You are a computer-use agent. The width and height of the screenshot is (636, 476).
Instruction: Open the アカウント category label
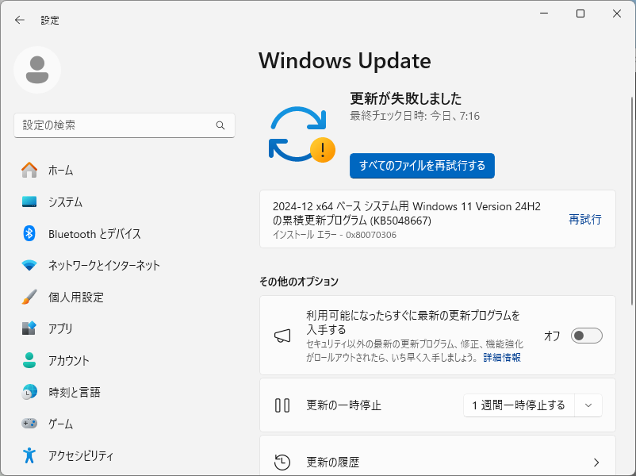tap(68, 360)
